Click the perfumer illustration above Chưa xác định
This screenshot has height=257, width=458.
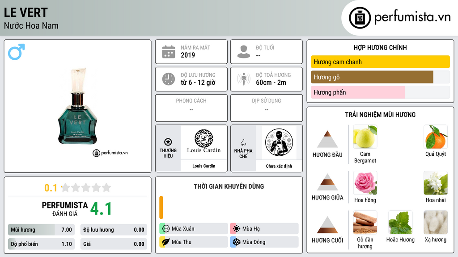click(279, 142)
